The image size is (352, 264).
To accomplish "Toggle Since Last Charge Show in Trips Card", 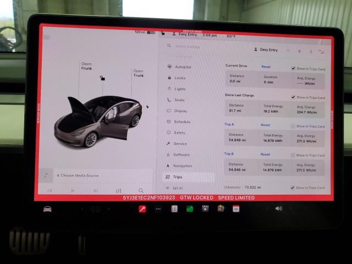I will click(x=293, y=97).
